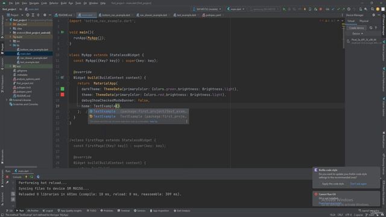Open the Refactor menu
386x217 pixels.
(x=54, y=3)
